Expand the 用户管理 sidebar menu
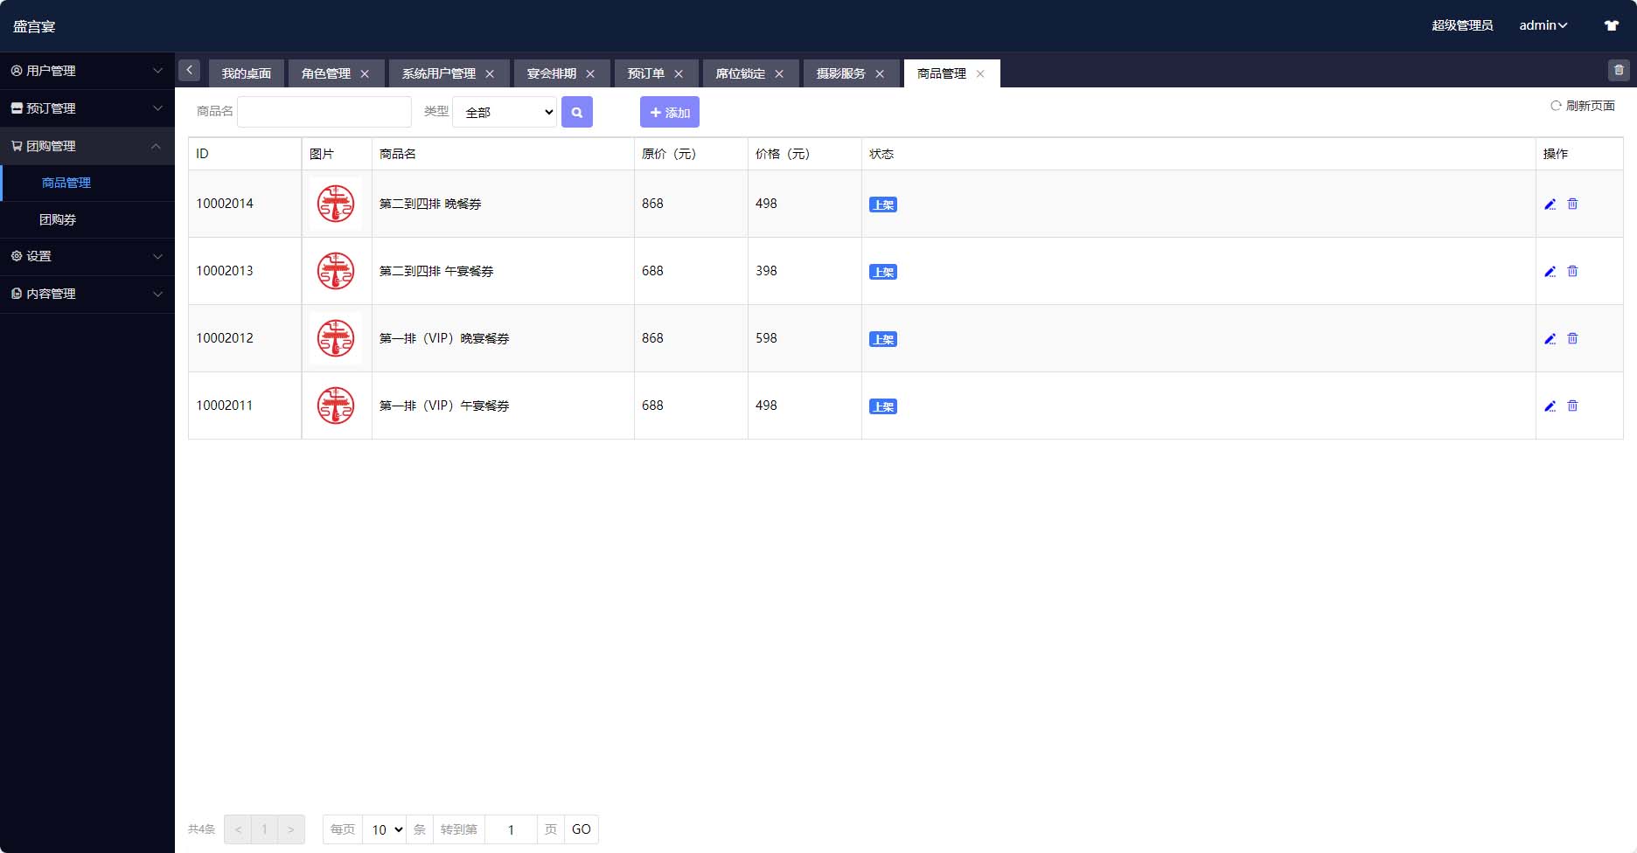The image size is (1637, 853). [87, 71]
